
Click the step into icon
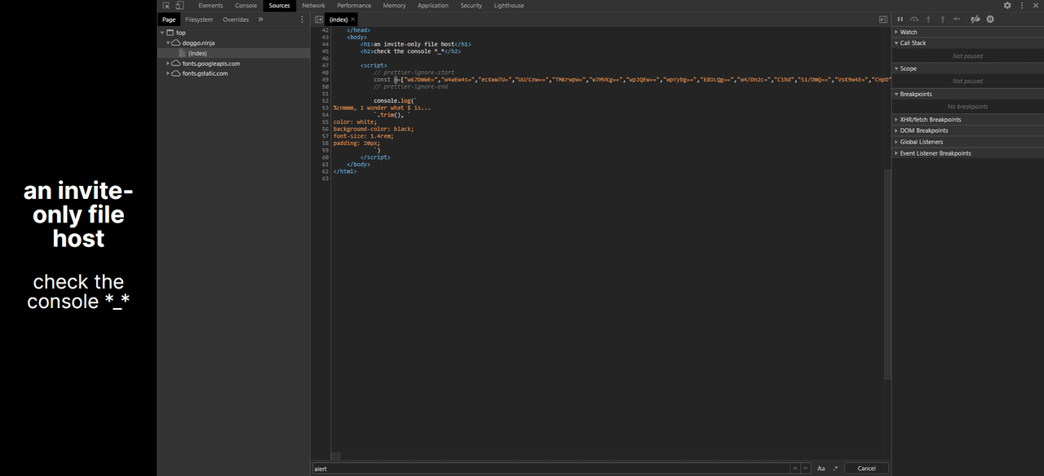[928, 20]
